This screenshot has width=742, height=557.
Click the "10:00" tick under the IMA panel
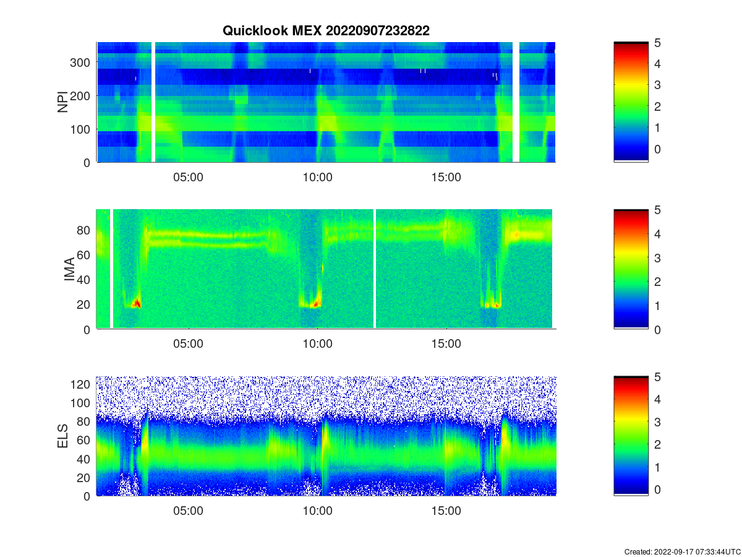317,344
